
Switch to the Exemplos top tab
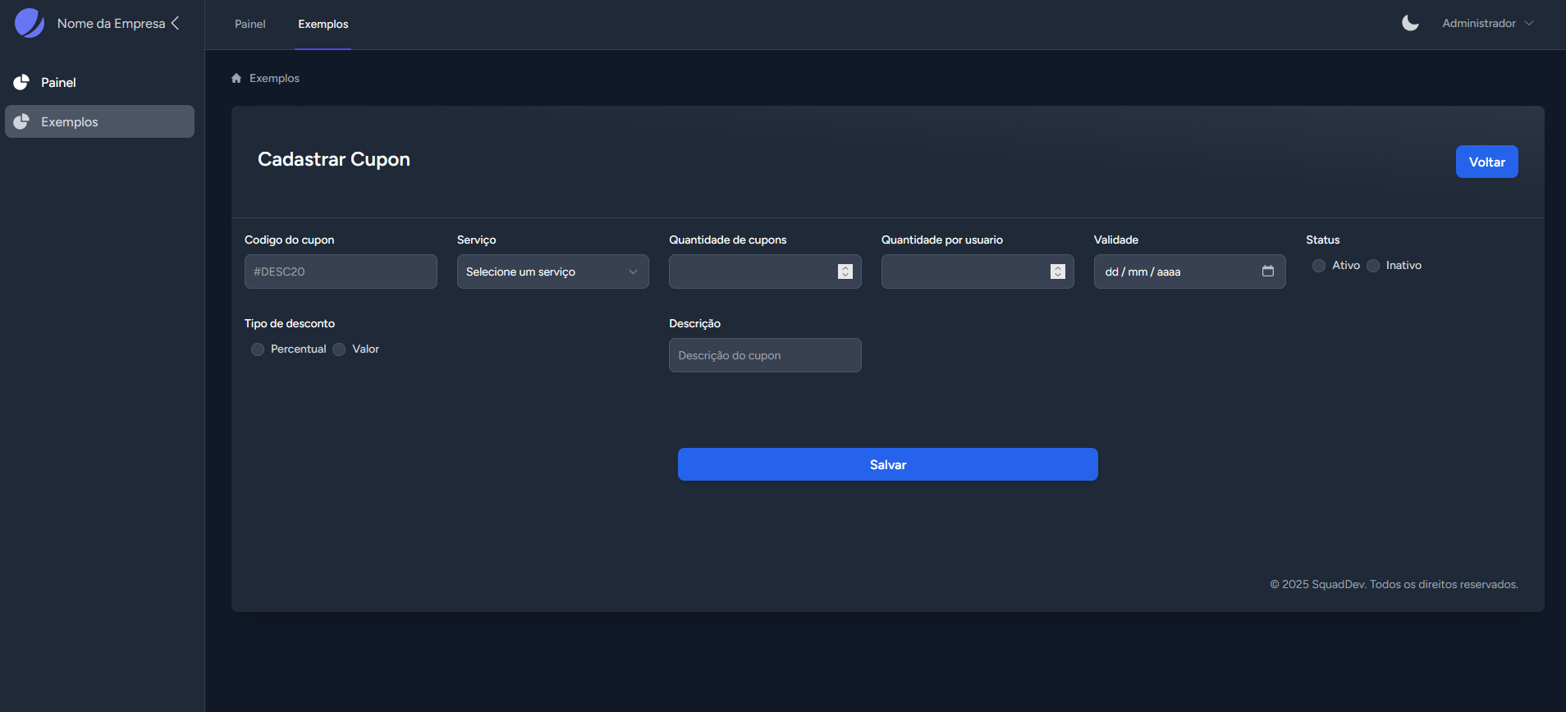click(x=323, y=25)
